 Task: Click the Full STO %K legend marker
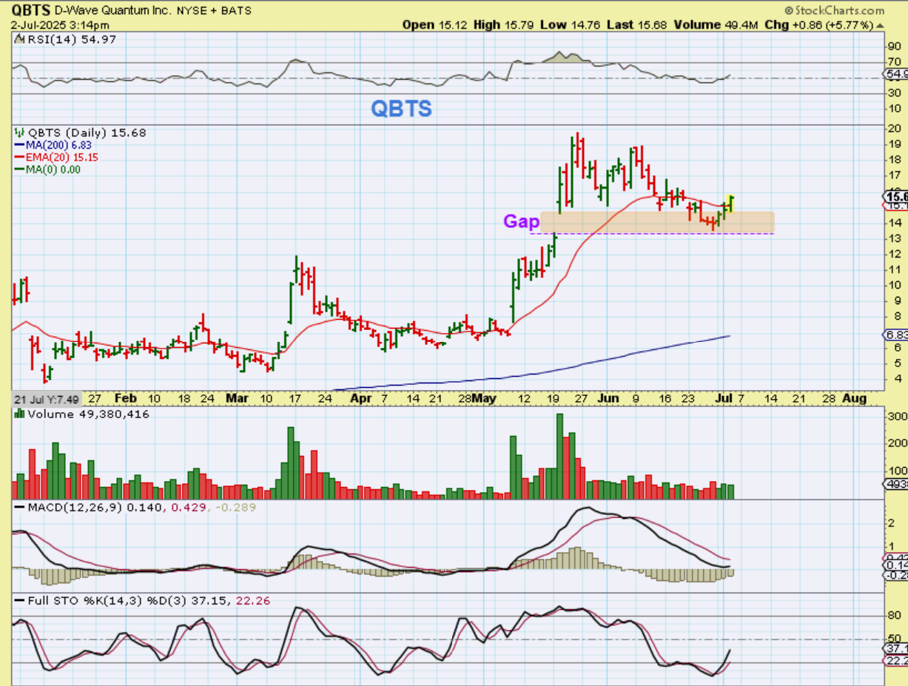tap(19, 601)
